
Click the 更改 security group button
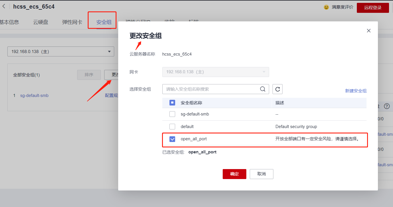click(111, 75)
